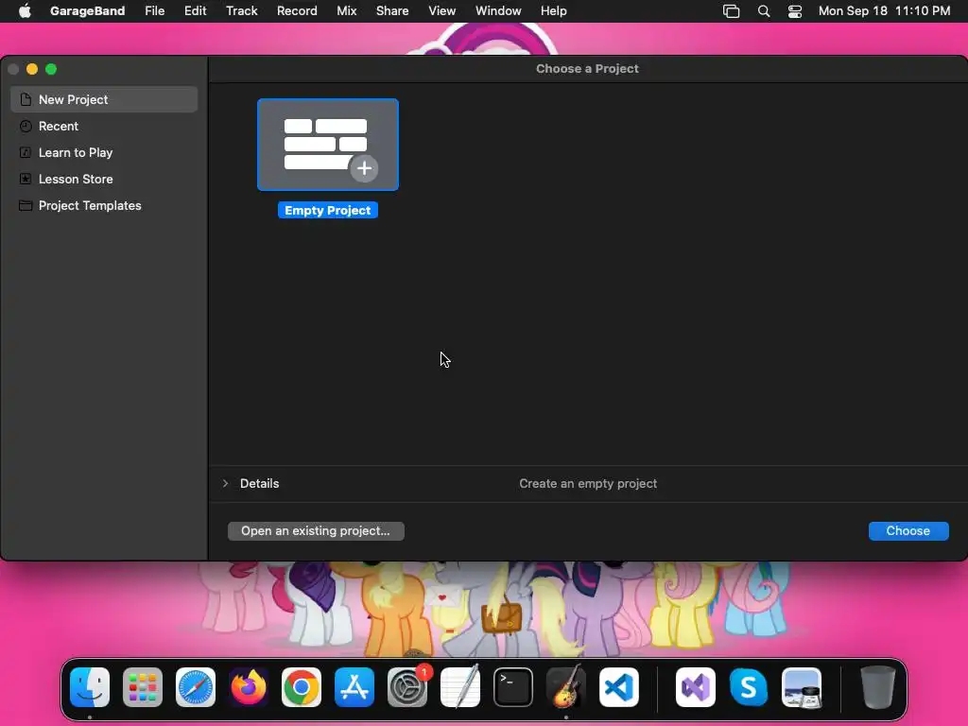Expand the Details disclosure chevron
Screen dimensions: 968x726
pyautogui.click(x=225, y=483)
